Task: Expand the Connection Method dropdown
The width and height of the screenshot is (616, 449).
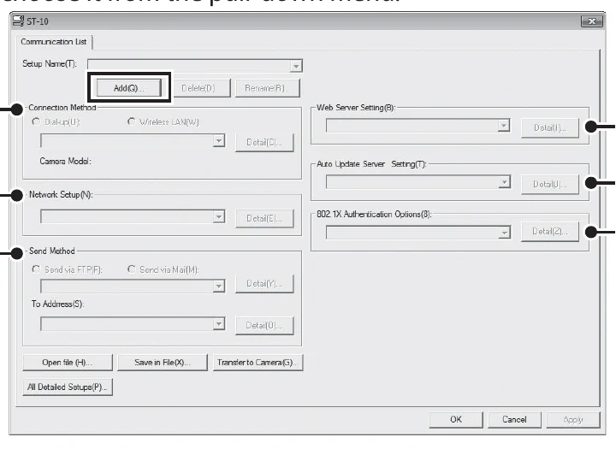Action: [219, 140]
